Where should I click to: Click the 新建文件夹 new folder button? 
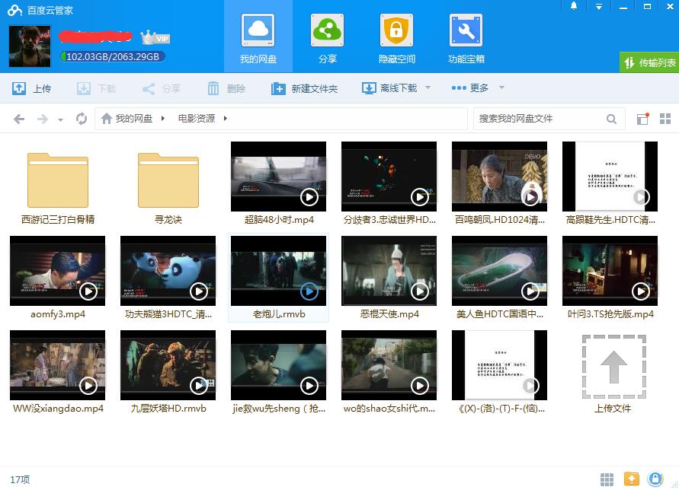304,88
